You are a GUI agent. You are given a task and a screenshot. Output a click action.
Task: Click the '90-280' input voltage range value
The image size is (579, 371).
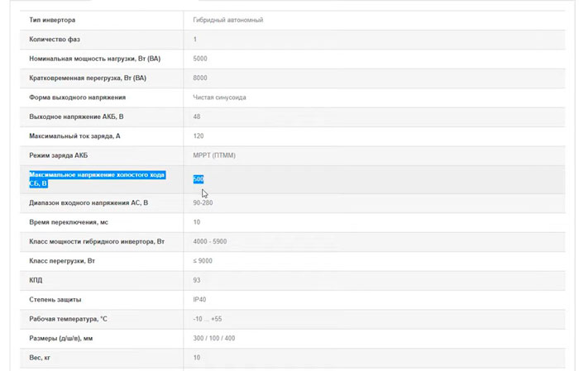pos(203,202)
